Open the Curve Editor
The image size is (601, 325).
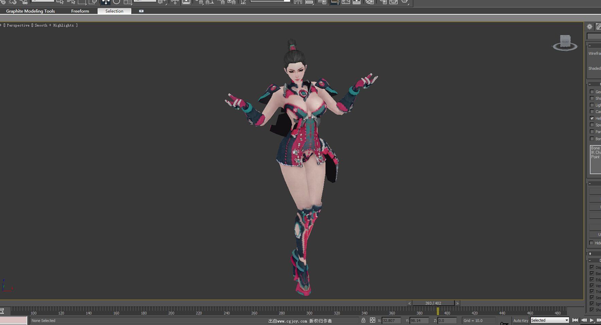coord(346,2)
